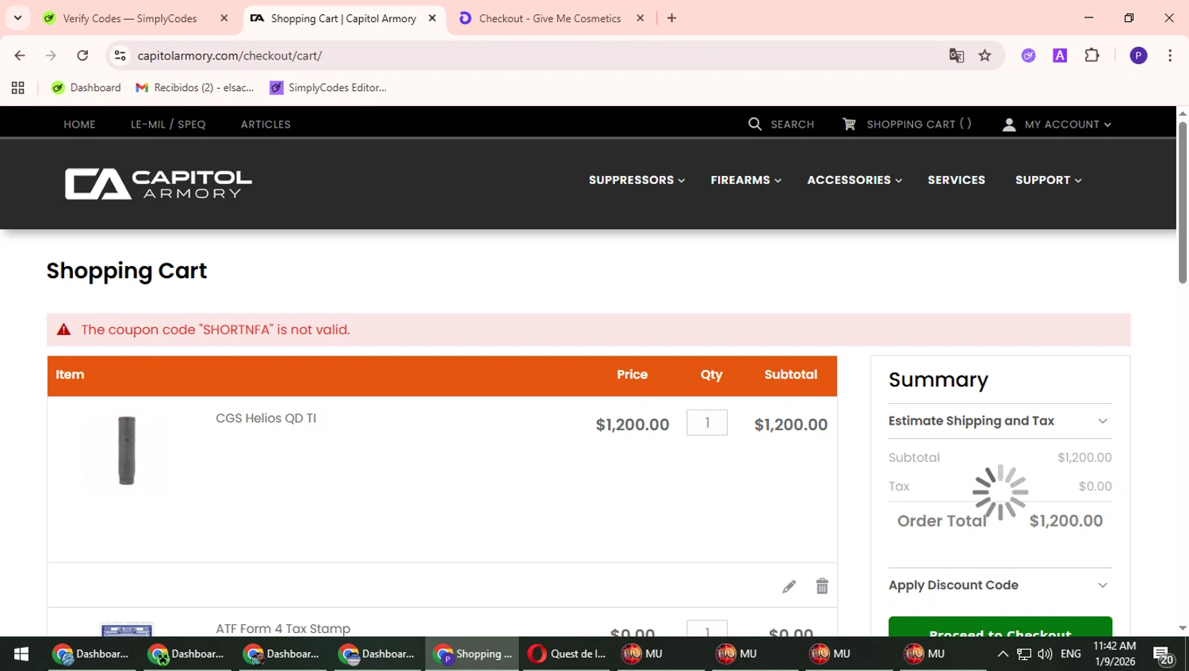Click the network icon in system tray
The height and width of the screenshot is (671, 1189).
click(x=1024, y=654)
